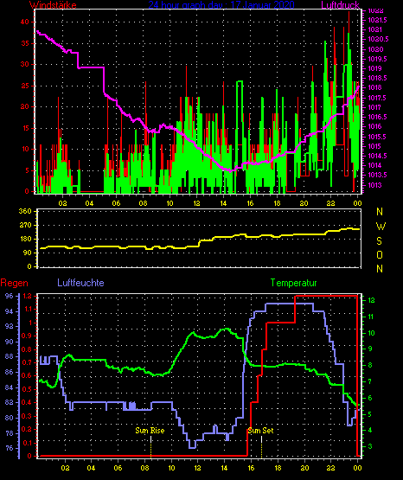Click the 1019.5 pressure axis value
This screenshot has height=480, width=403.
377,59
